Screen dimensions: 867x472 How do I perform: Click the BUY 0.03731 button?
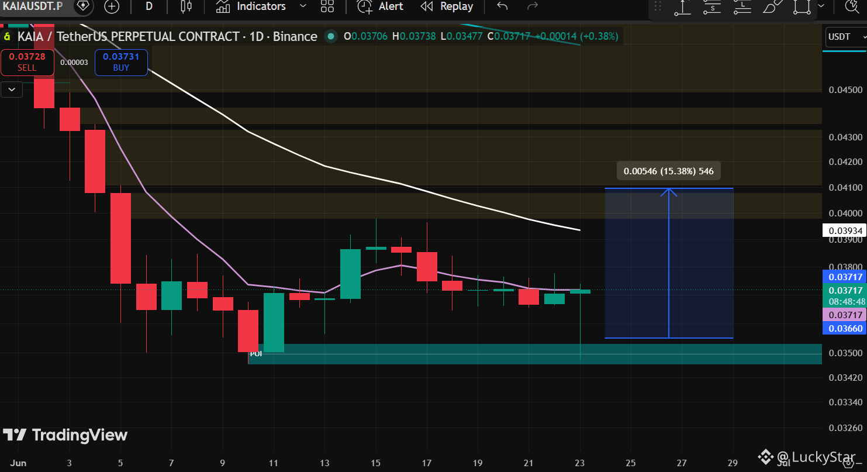point(121,62)
